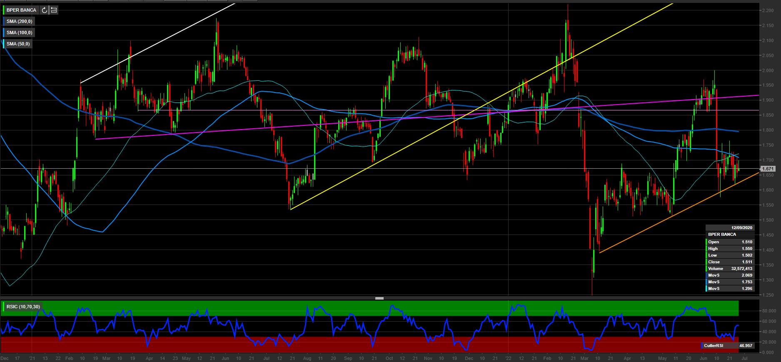Select the BPER BANCA series label
The image size is (781, 362).
coord(22,10)
